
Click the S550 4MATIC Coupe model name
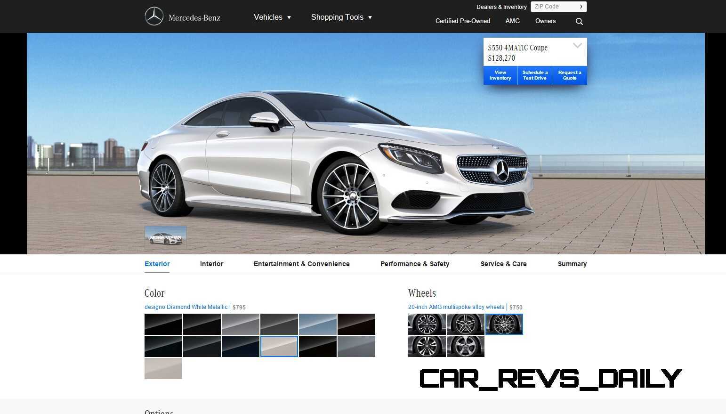[x=518, y=48]
